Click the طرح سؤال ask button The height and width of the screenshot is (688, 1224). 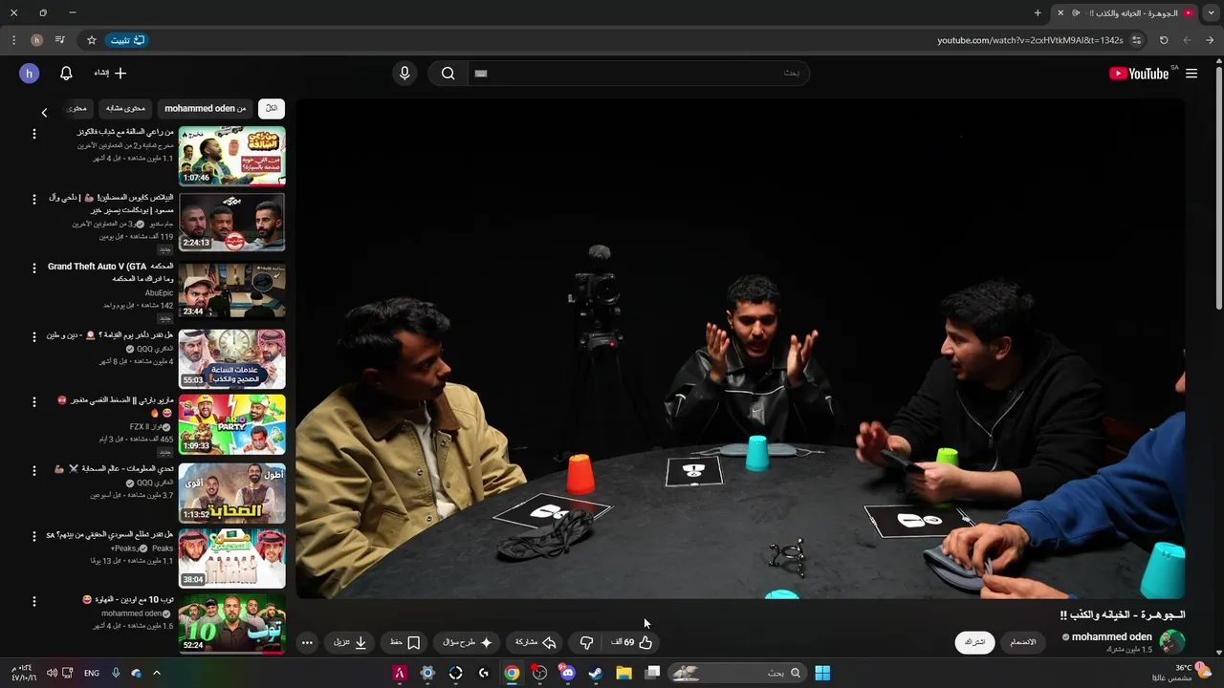pyautogui.click(x=468, y=643)
